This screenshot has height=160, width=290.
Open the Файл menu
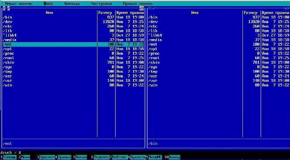click(x=48, y=3)
